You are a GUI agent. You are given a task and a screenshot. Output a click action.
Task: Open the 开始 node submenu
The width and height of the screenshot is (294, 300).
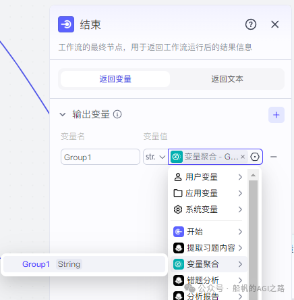pyautogui.click(x=208, y=232)
